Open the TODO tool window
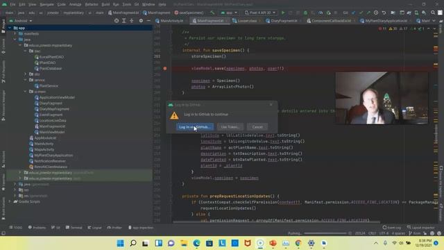The width and height of the screenshot is (444, 250). click(x=15, y=227)
